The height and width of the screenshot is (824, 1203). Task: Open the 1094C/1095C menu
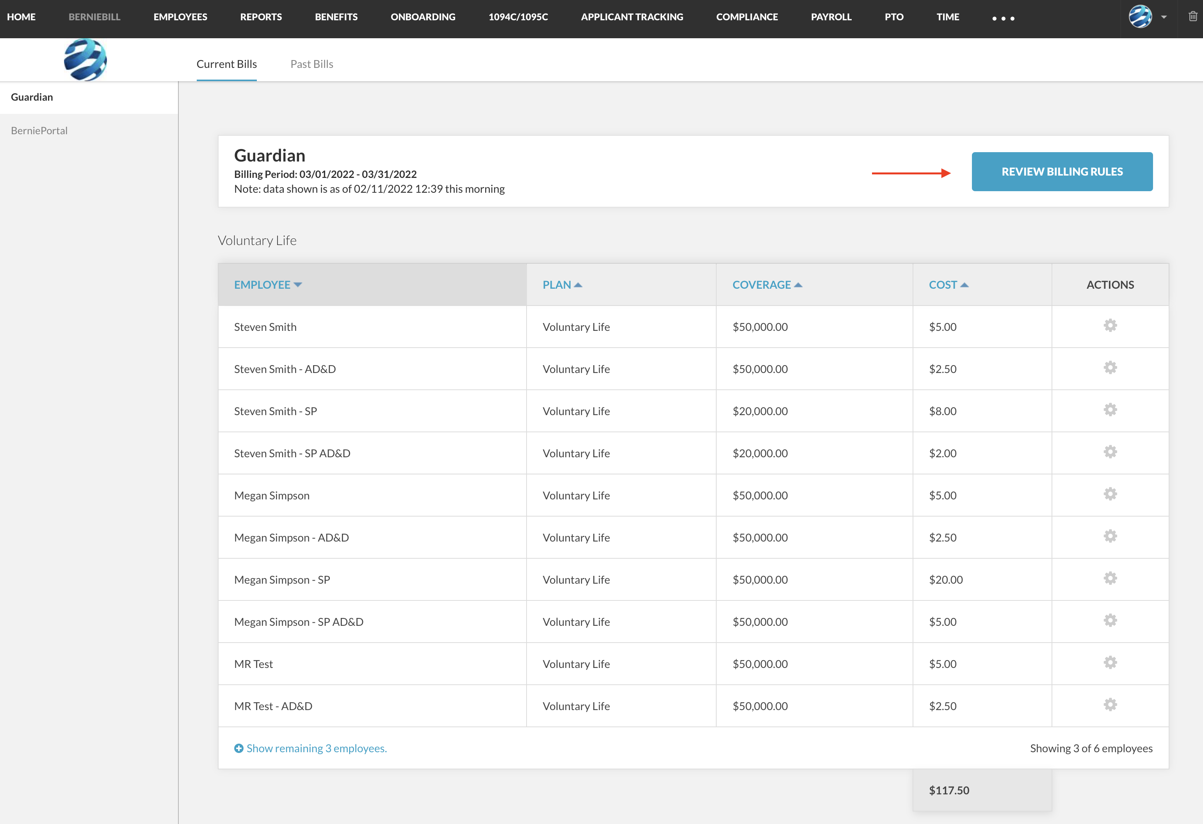click(x=518, y=17)
